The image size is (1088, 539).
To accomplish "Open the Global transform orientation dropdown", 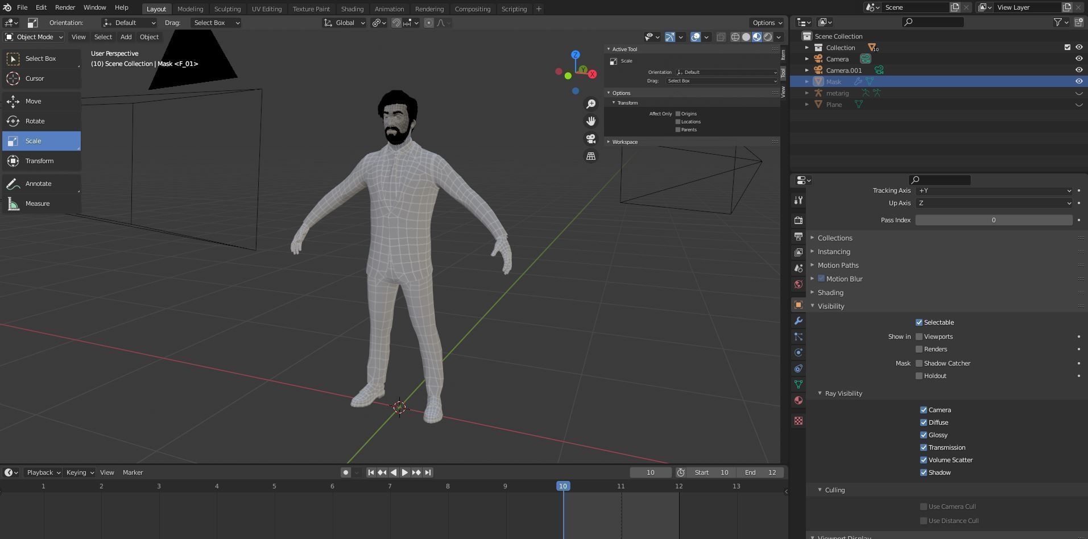I will [344, 23].
